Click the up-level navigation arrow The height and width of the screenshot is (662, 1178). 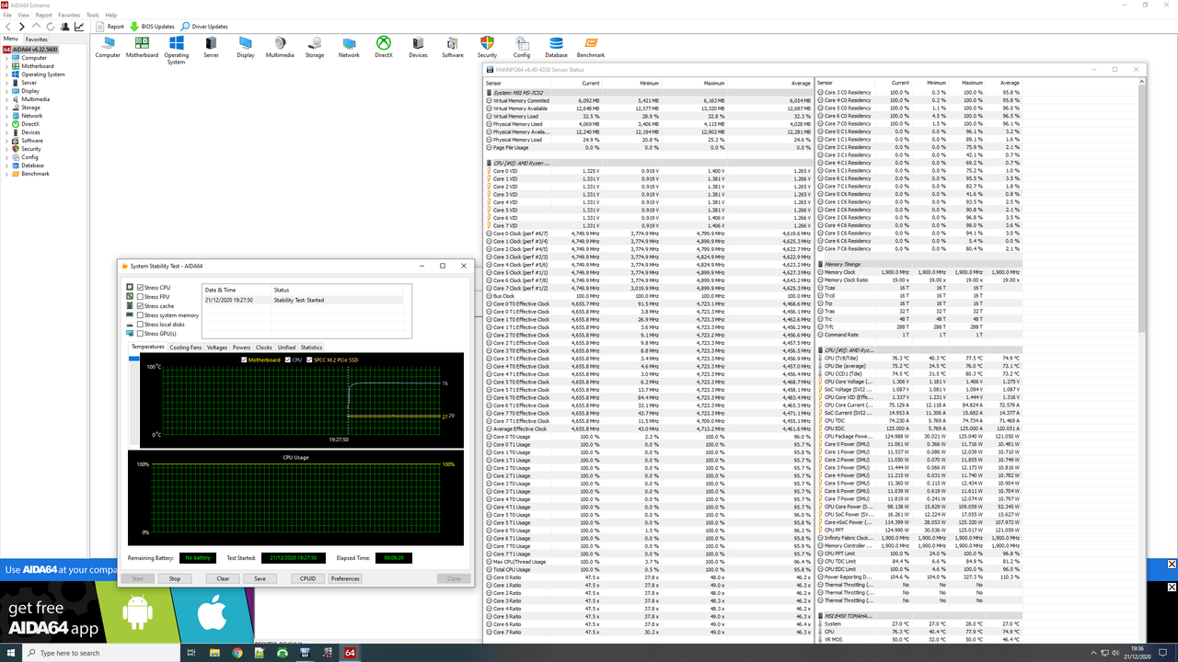[x=38, y=27]
